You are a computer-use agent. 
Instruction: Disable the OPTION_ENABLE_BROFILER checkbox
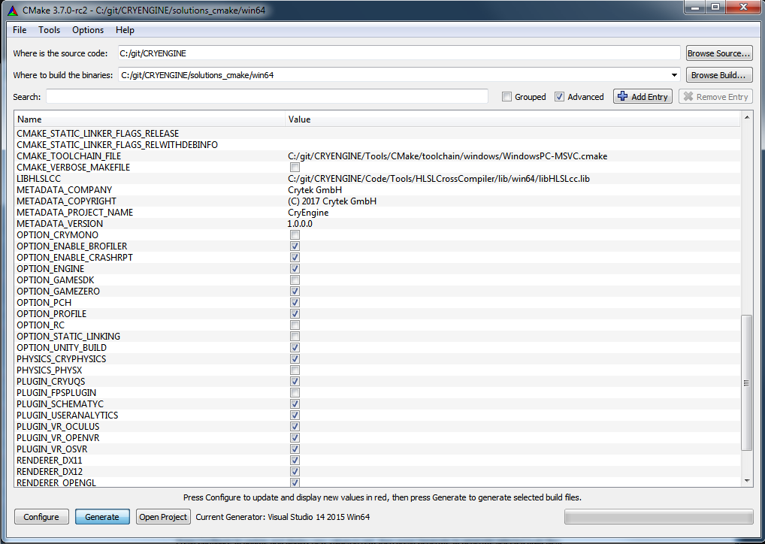point(295,246)
